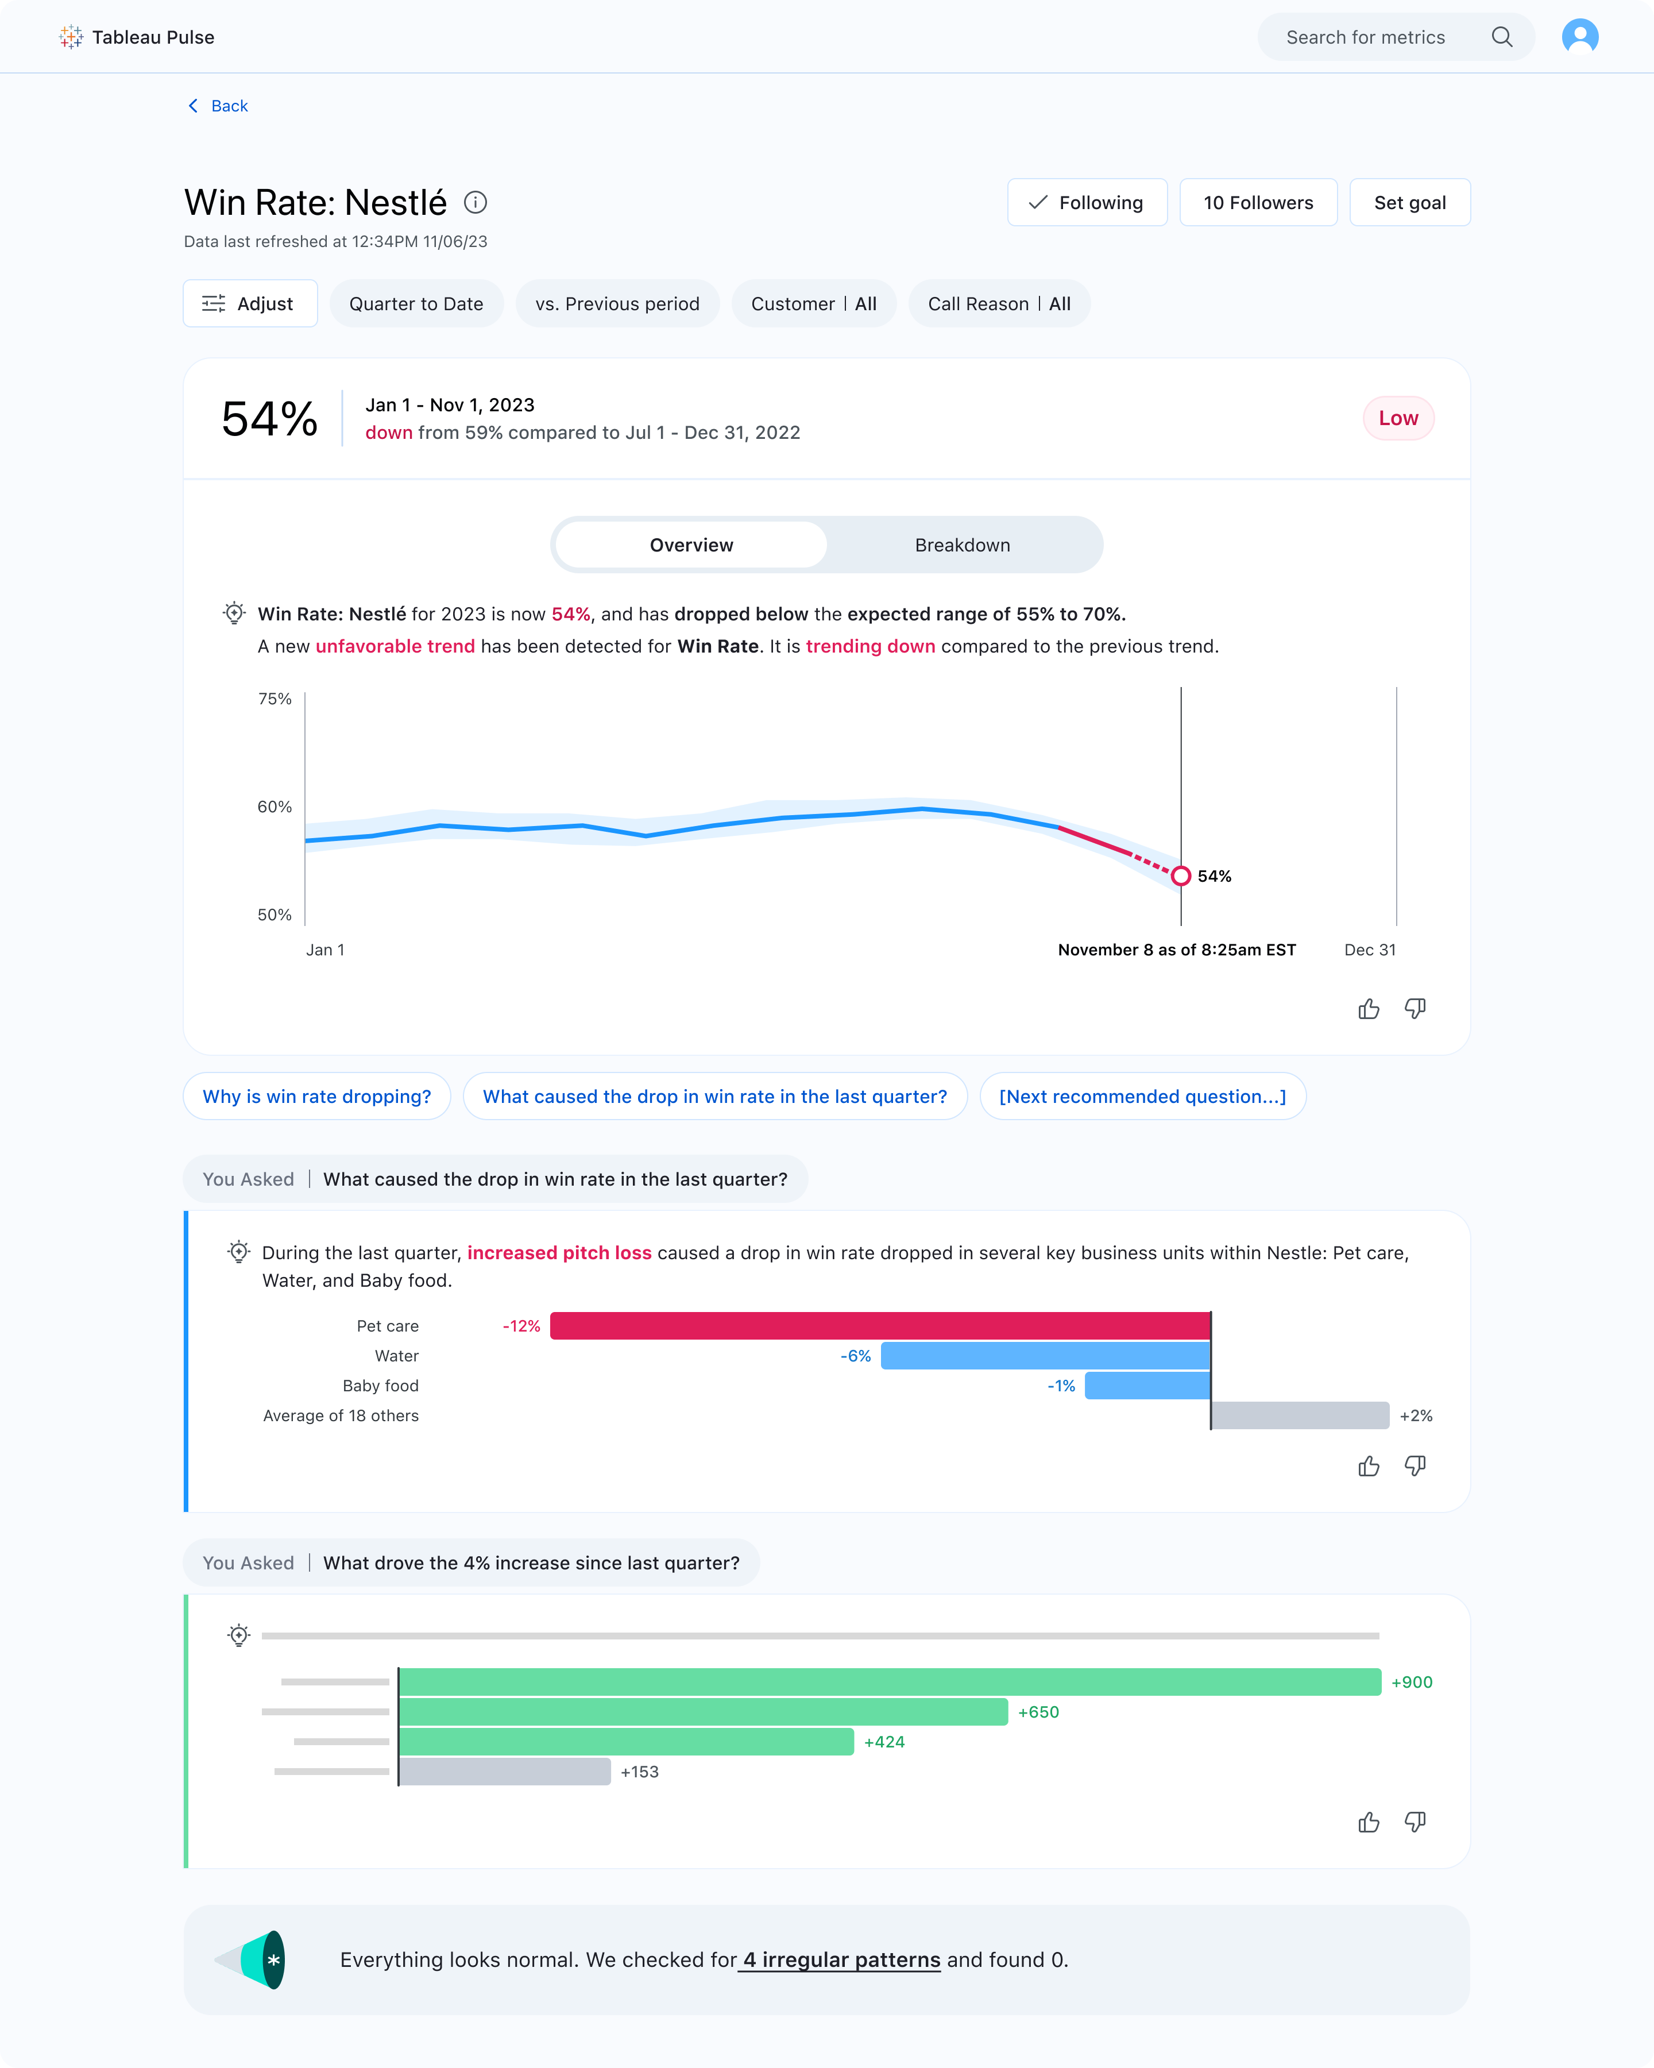Thumbs down the 4% increase answer
1654x2068 pixels.
click(1415, 1823)
